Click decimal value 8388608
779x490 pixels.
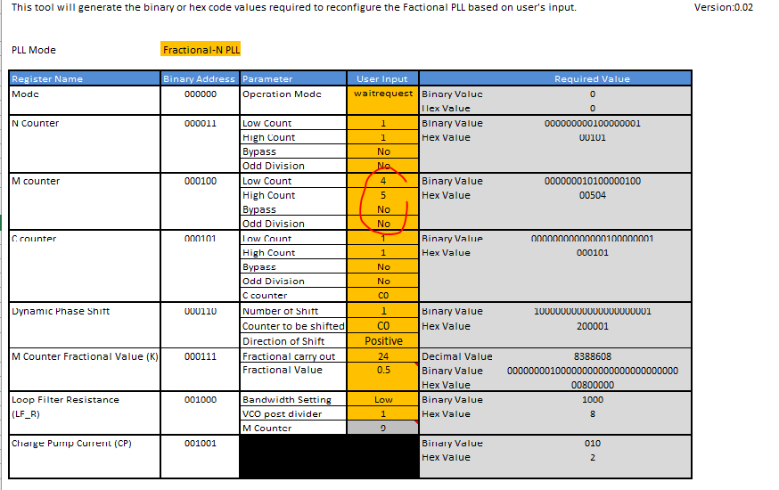(592, 356)
